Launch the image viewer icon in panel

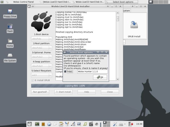(79, 124)
